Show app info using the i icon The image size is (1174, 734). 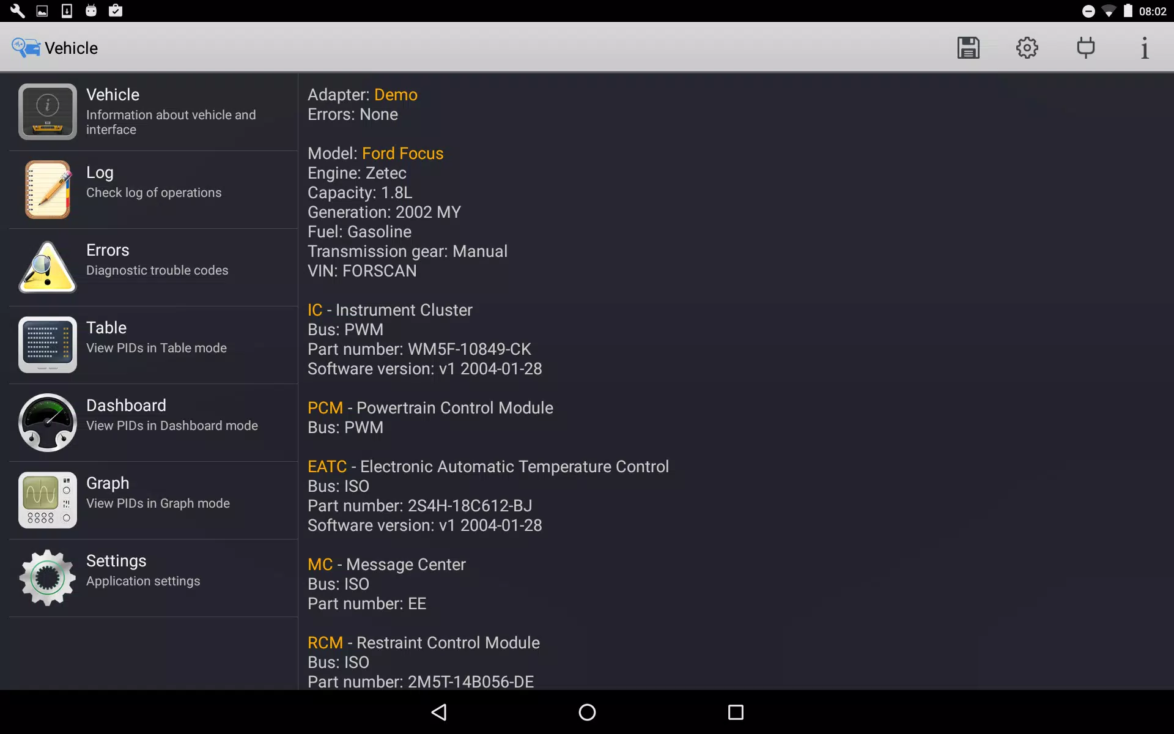[1144, 47]
